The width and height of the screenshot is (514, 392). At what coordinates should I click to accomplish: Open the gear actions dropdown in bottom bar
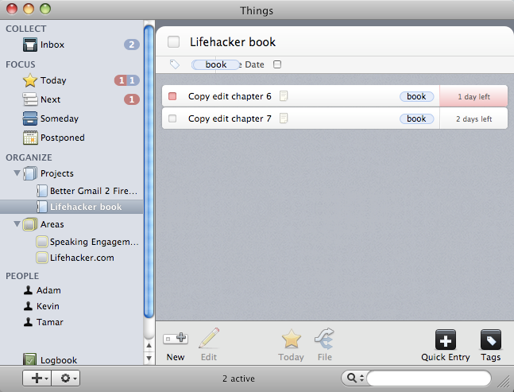click(x=66, y=378)
